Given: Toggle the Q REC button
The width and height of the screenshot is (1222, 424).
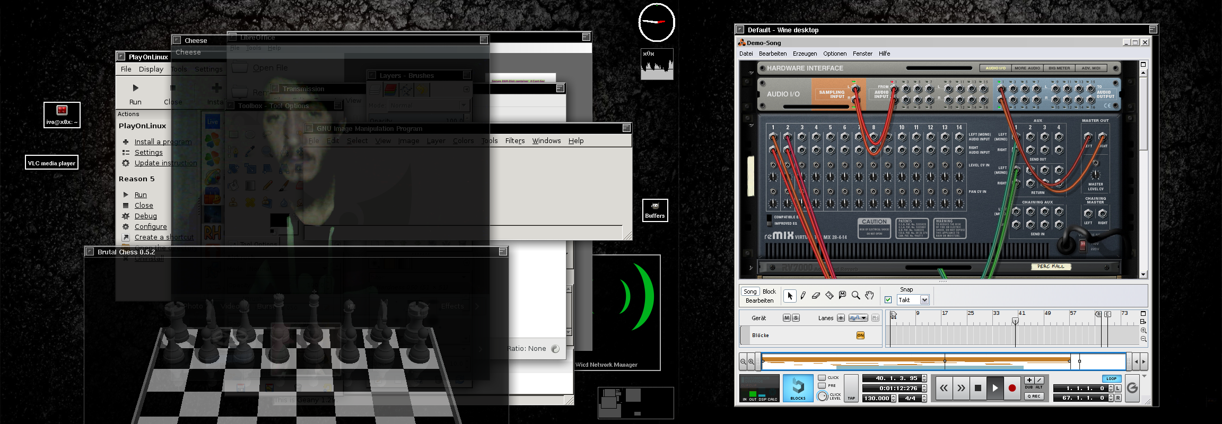Looking at the screenshot, I should tap(1034, 396).
